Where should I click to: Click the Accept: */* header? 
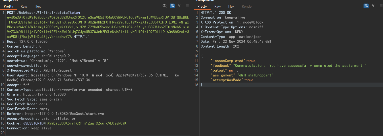coord(18,85)
